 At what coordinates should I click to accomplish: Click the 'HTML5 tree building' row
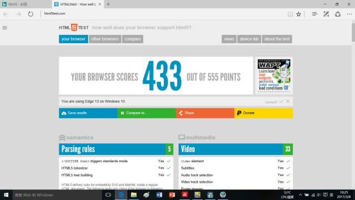116,175
